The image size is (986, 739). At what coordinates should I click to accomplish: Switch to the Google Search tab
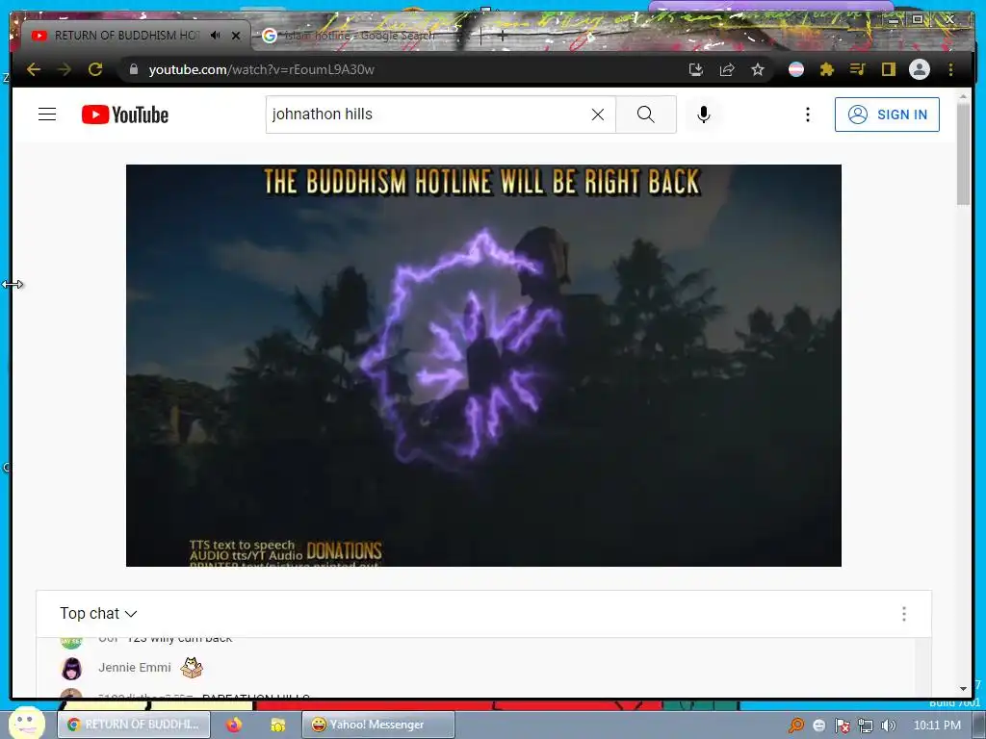(358, 36)
